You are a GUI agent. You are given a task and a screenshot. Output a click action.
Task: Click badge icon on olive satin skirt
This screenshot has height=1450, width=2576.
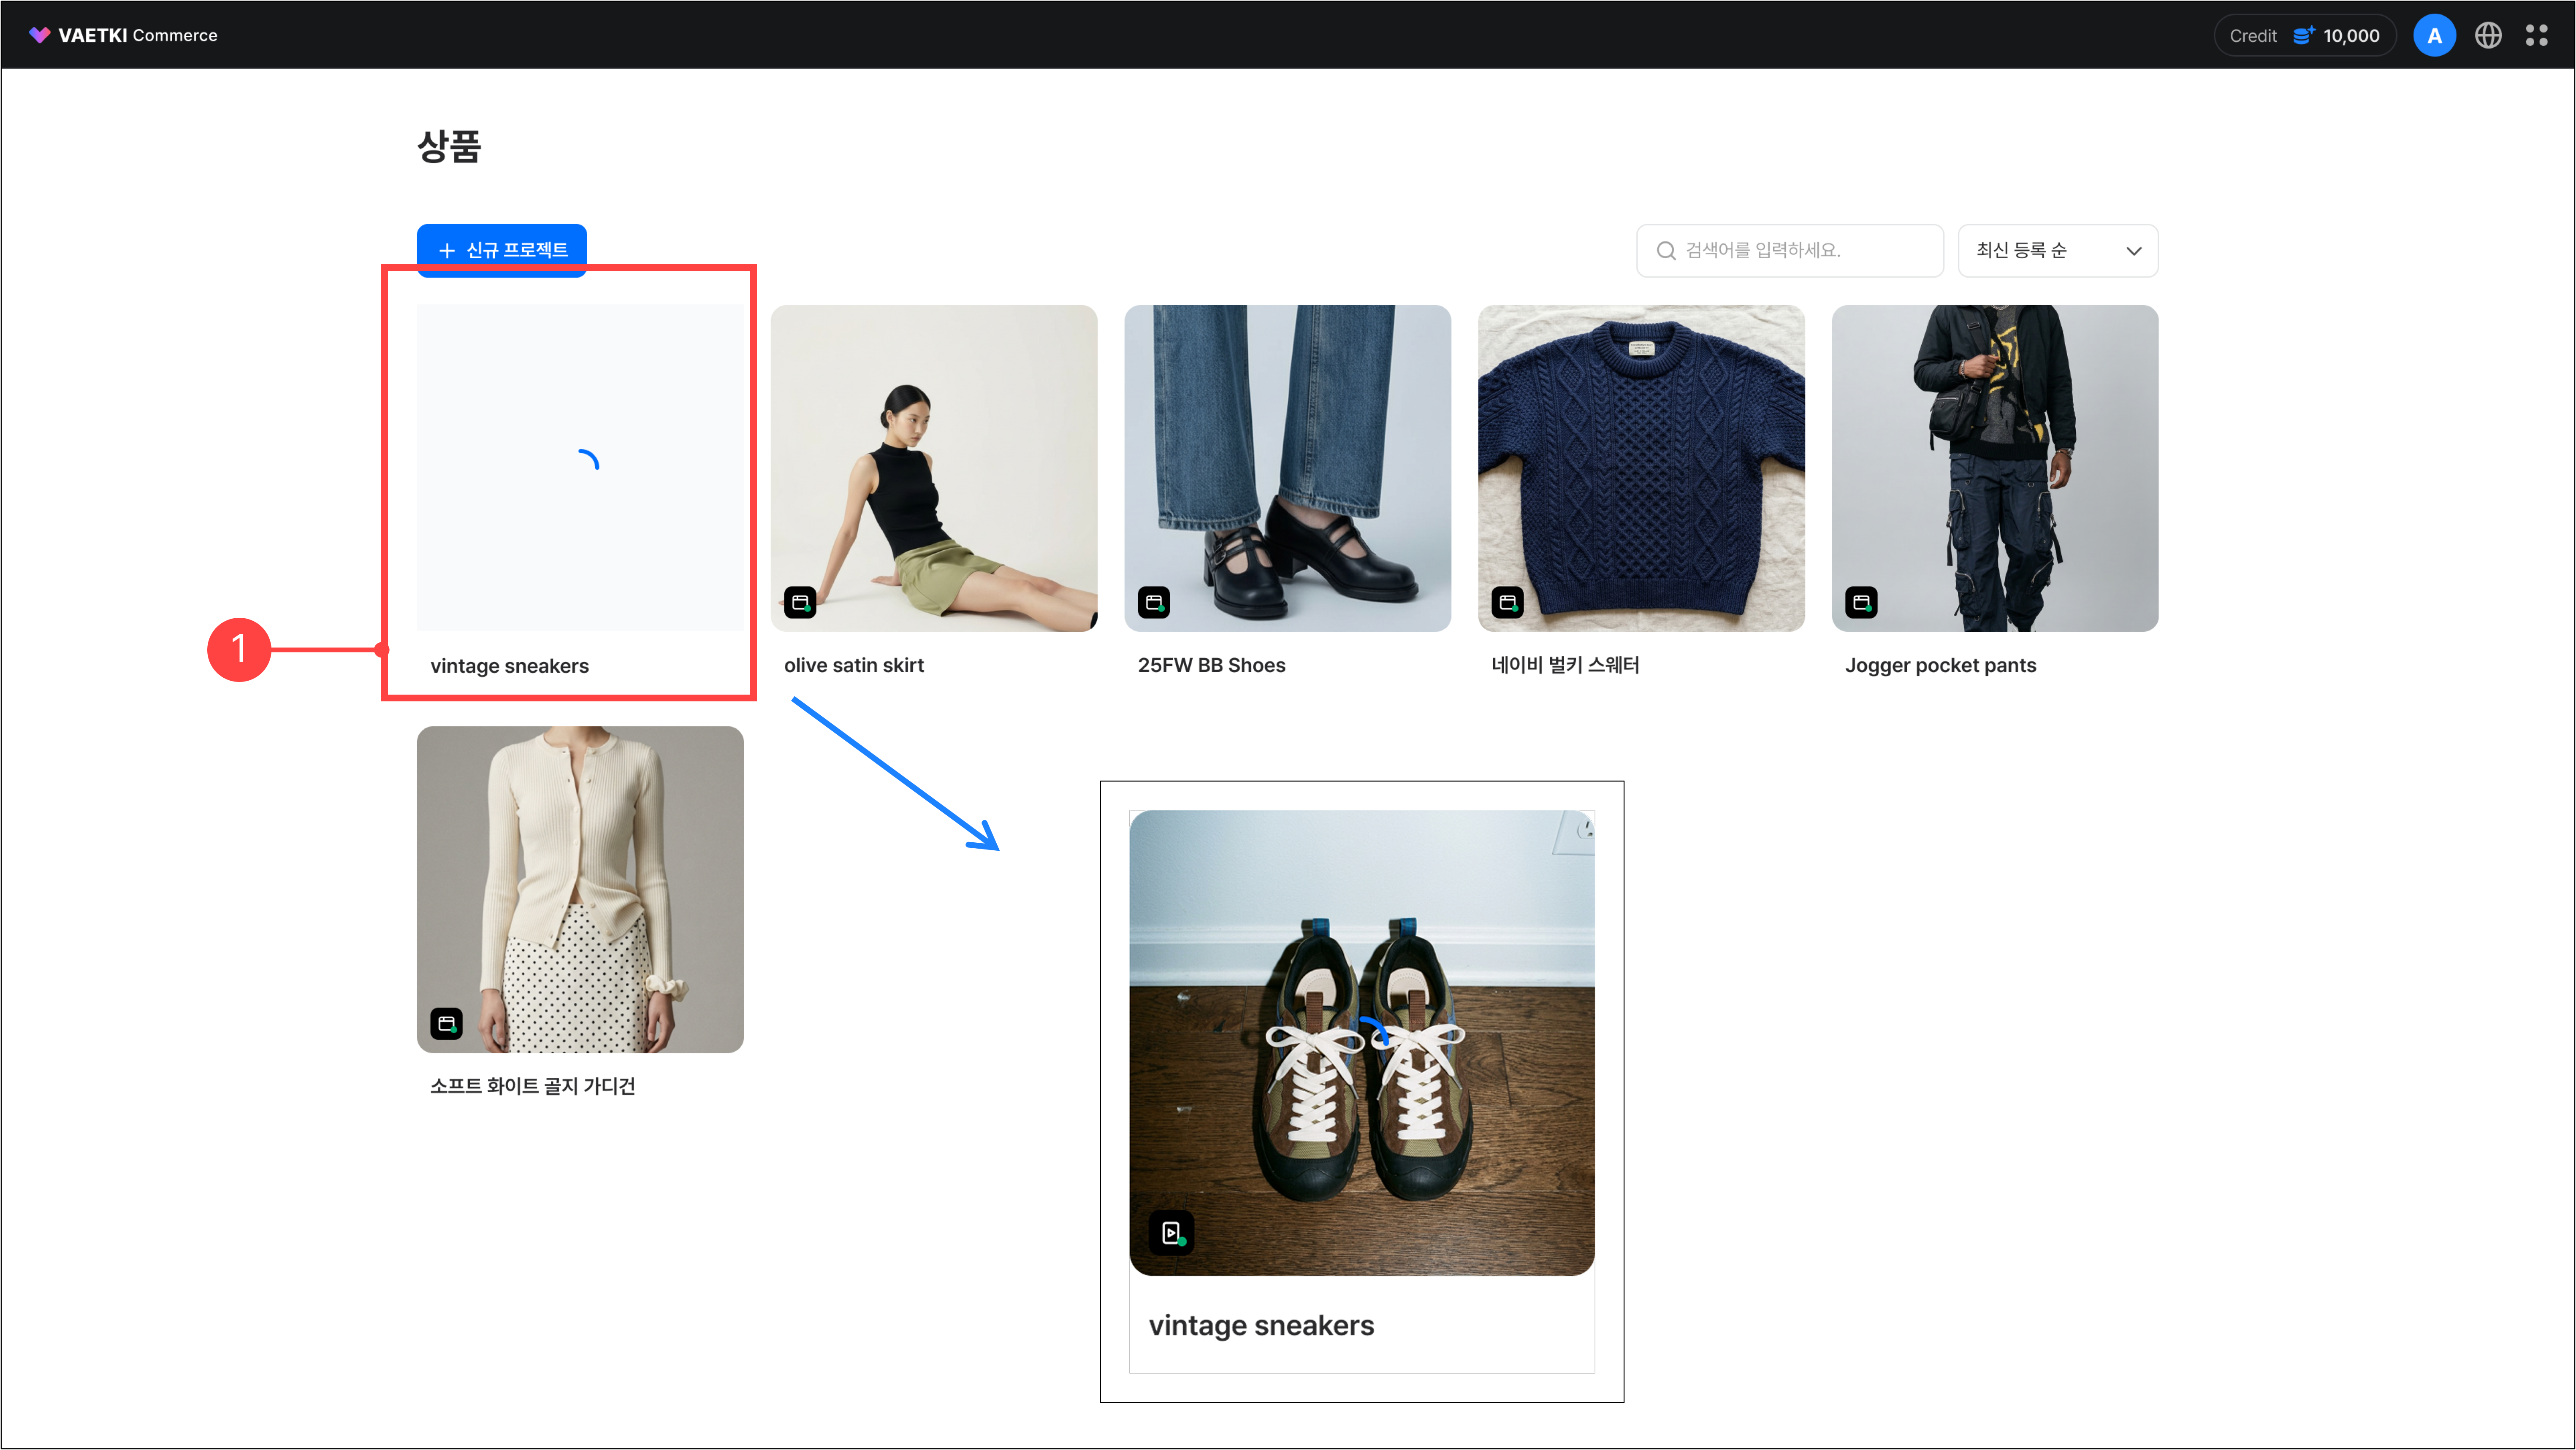coord(800,603)
